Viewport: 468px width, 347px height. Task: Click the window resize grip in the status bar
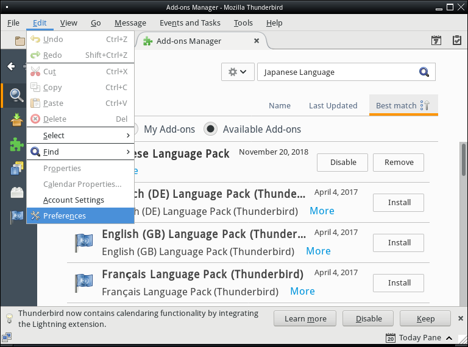(463, 339)
